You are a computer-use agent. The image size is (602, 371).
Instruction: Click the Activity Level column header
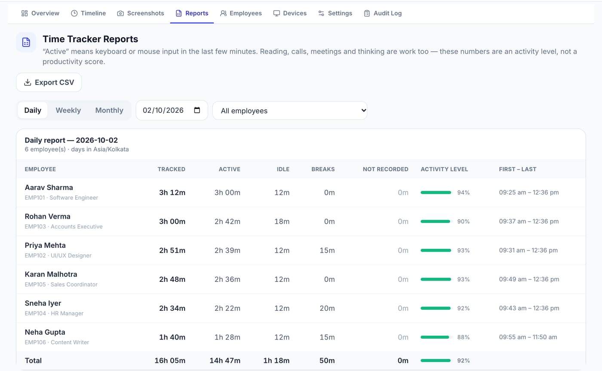pos(444,169)
